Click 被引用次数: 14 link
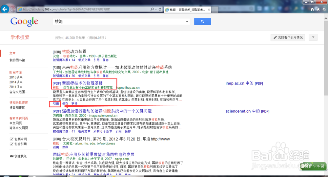This screenshot has height=177, width=328. point(64,60)
